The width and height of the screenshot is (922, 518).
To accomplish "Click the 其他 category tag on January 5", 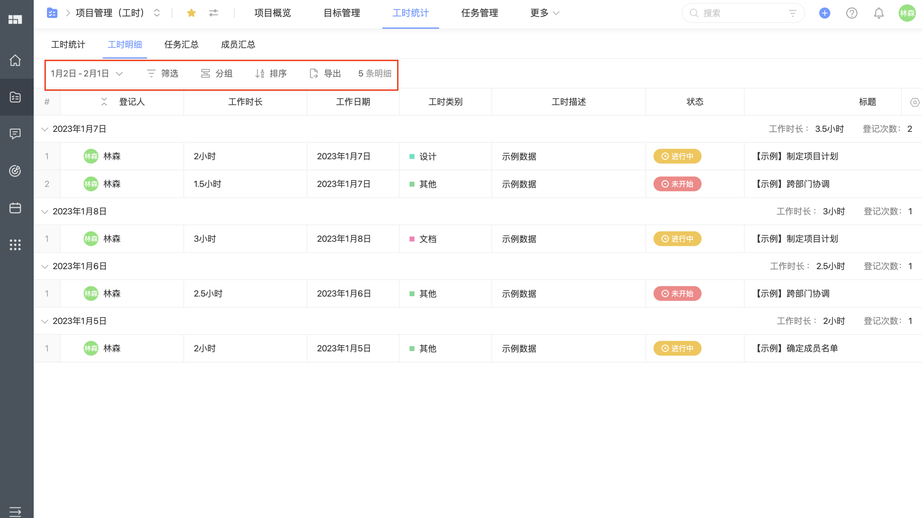I will click(423, 349).
